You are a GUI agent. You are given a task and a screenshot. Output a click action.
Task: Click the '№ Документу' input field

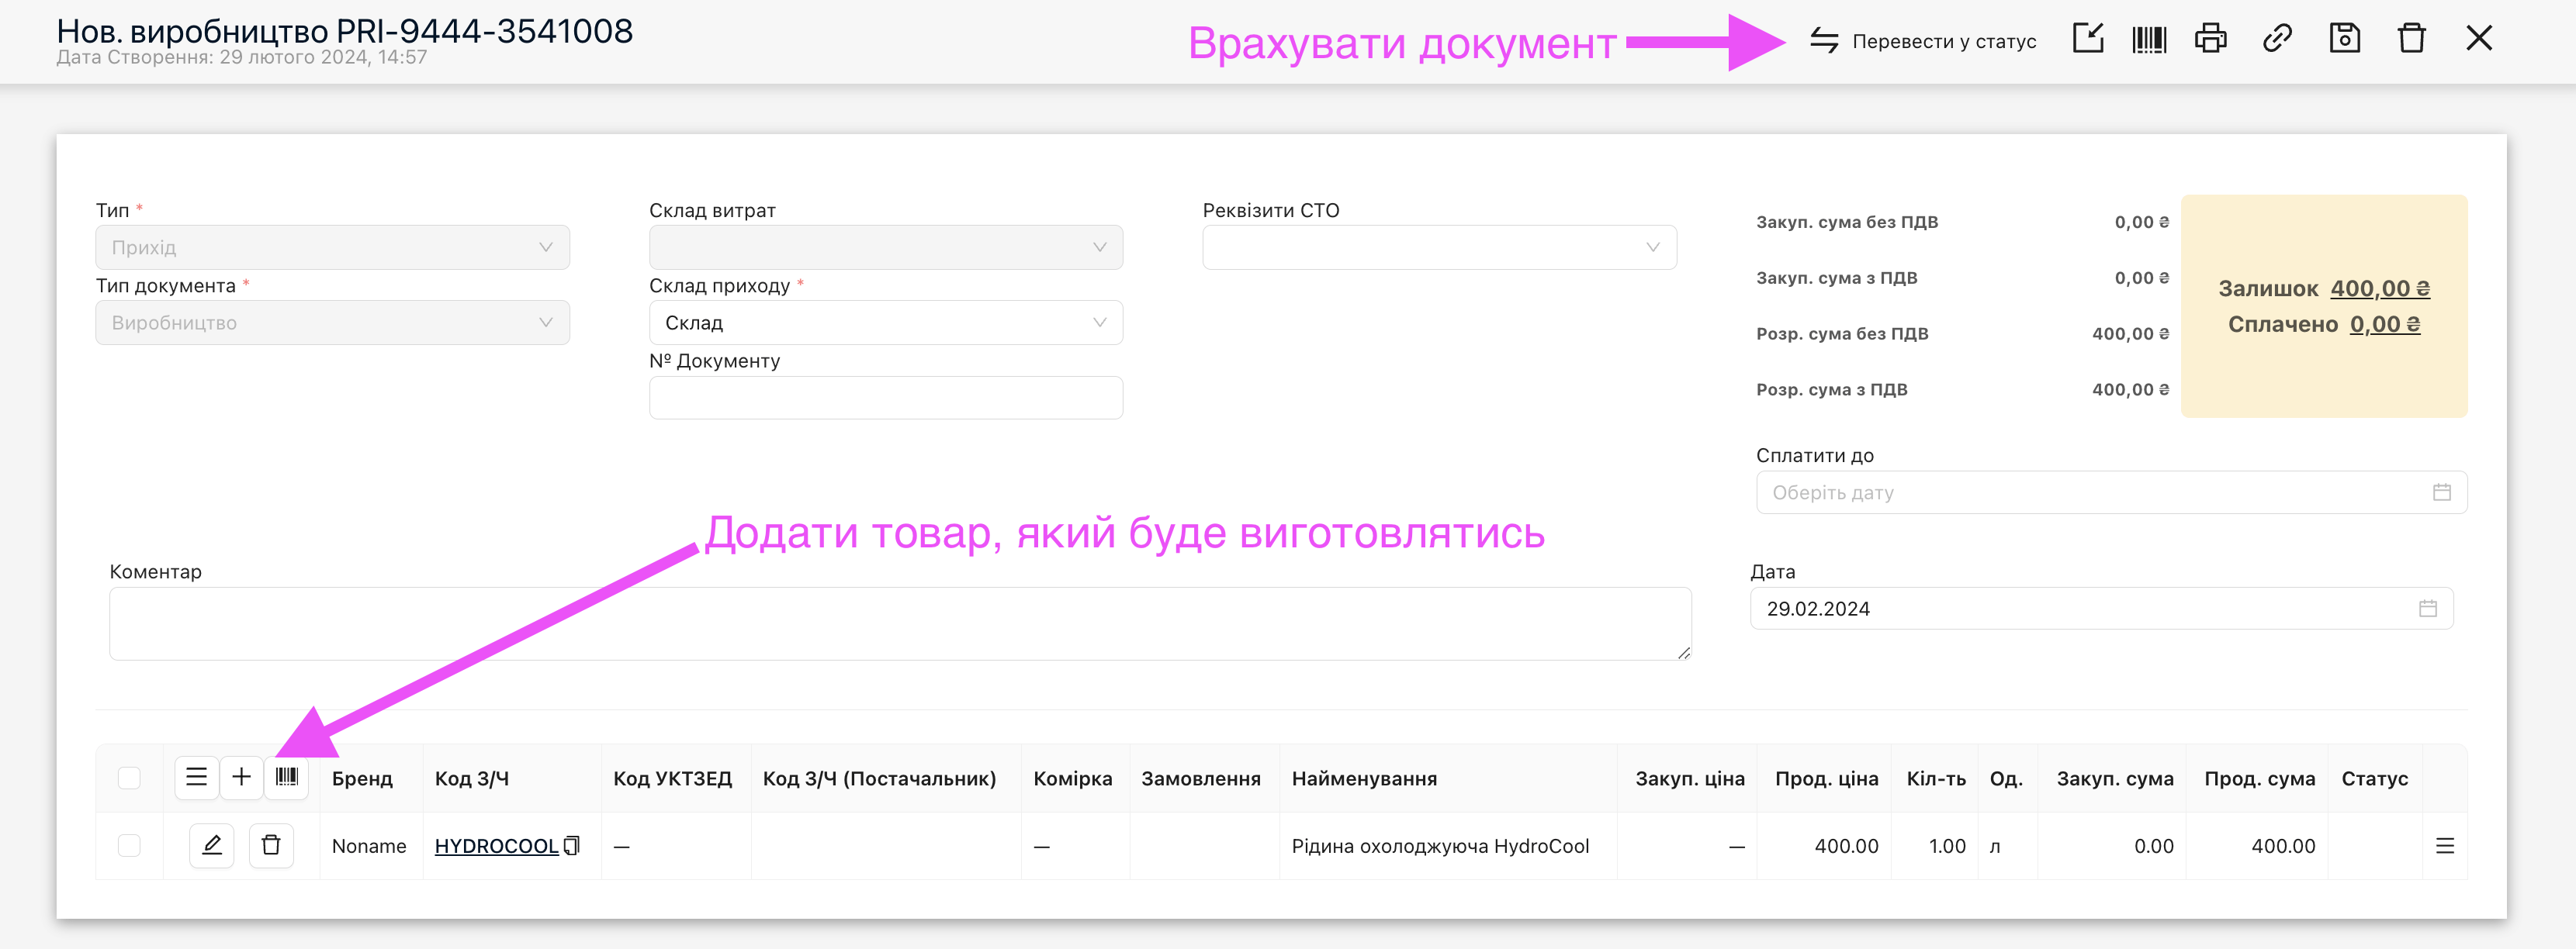885,398
